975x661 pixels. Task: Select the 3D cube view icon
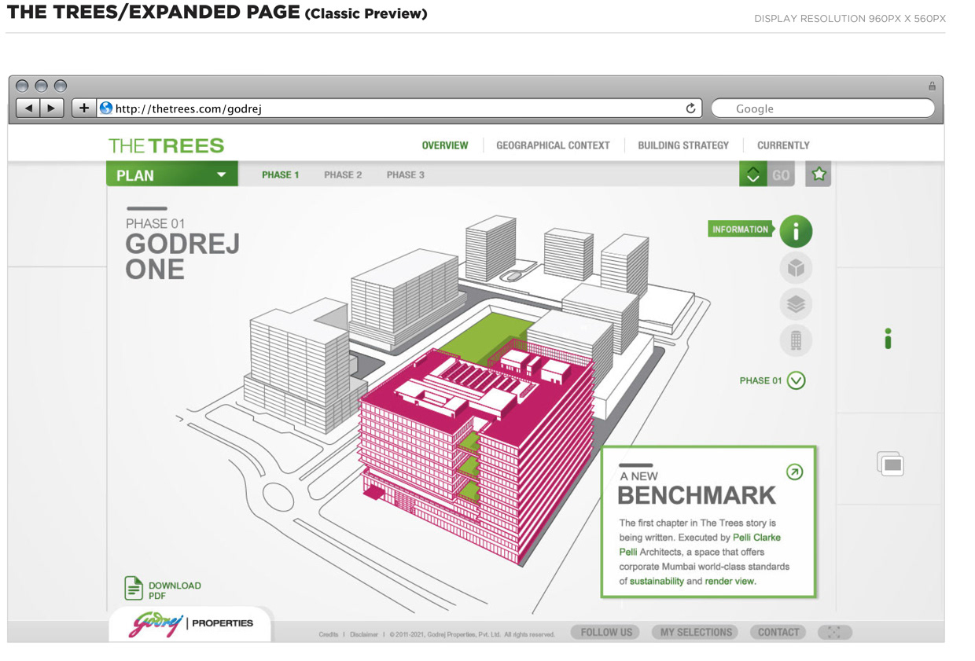pos(796,268)
